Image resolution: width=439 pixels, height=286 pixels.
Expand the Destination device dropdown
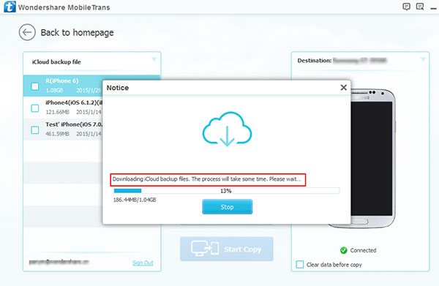click(423, 59)
